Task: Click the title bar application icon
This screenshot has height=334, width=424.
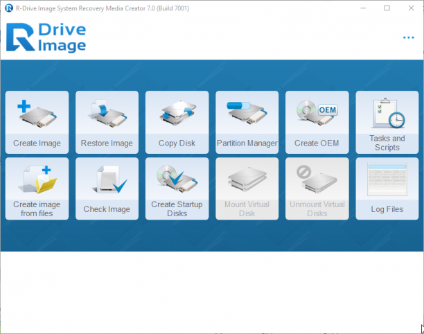Action: [9, 8]
